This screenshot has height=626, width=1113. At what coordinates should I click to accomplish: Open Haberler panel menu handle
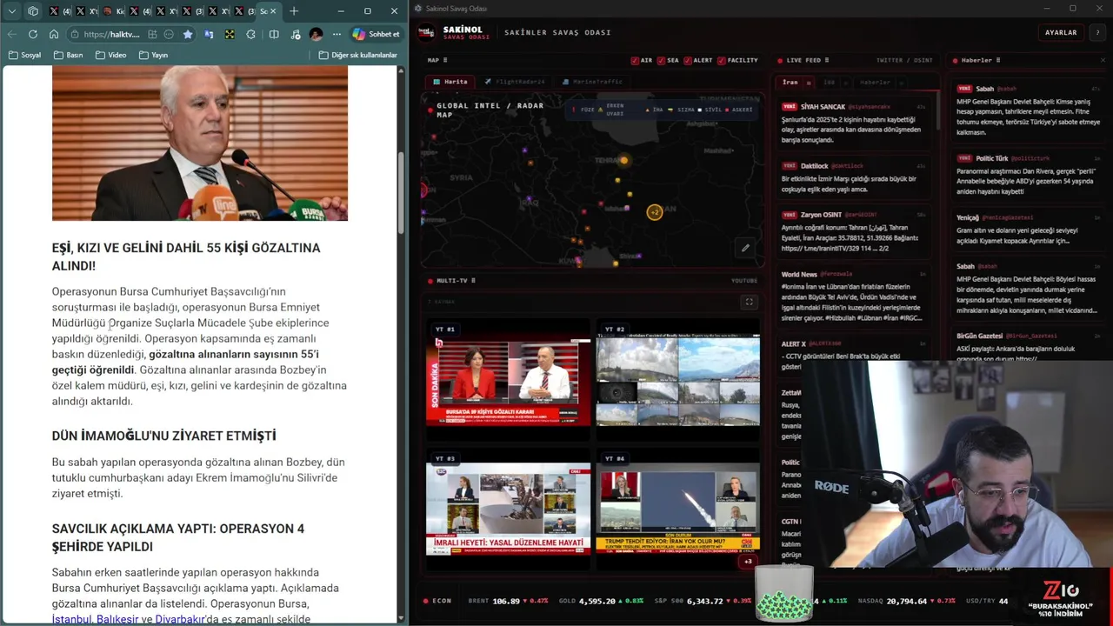(997, 60)
